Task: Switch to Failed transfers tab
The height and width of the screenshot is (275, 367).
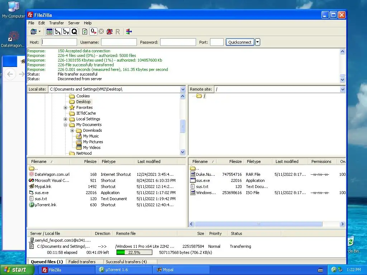Action: click(x=82, y=262)
